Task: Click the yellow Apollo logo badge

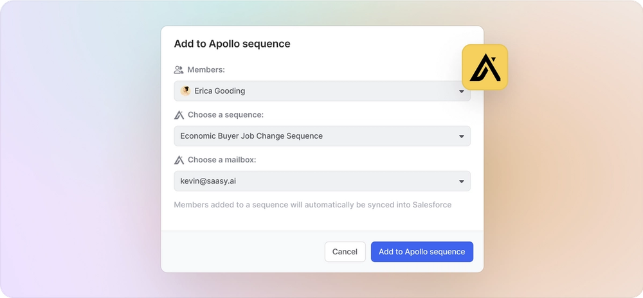Action: coord(485,67)
